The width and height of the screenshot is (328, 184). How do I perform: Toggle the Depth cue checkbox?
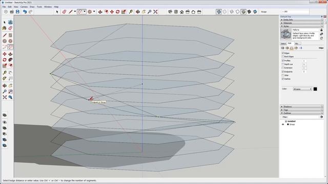coord(283,64)
